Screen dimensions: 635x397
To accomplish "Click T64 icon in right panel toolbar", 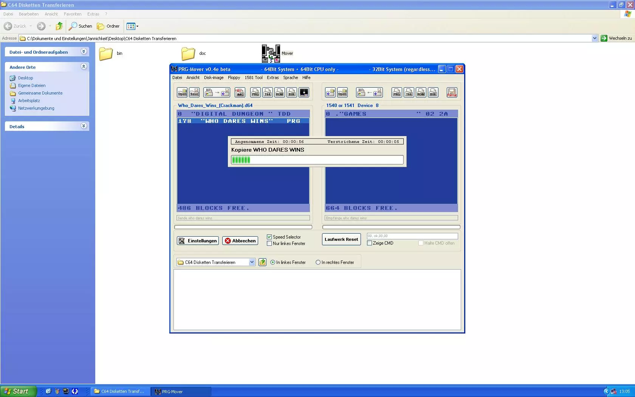I will 409,93.
